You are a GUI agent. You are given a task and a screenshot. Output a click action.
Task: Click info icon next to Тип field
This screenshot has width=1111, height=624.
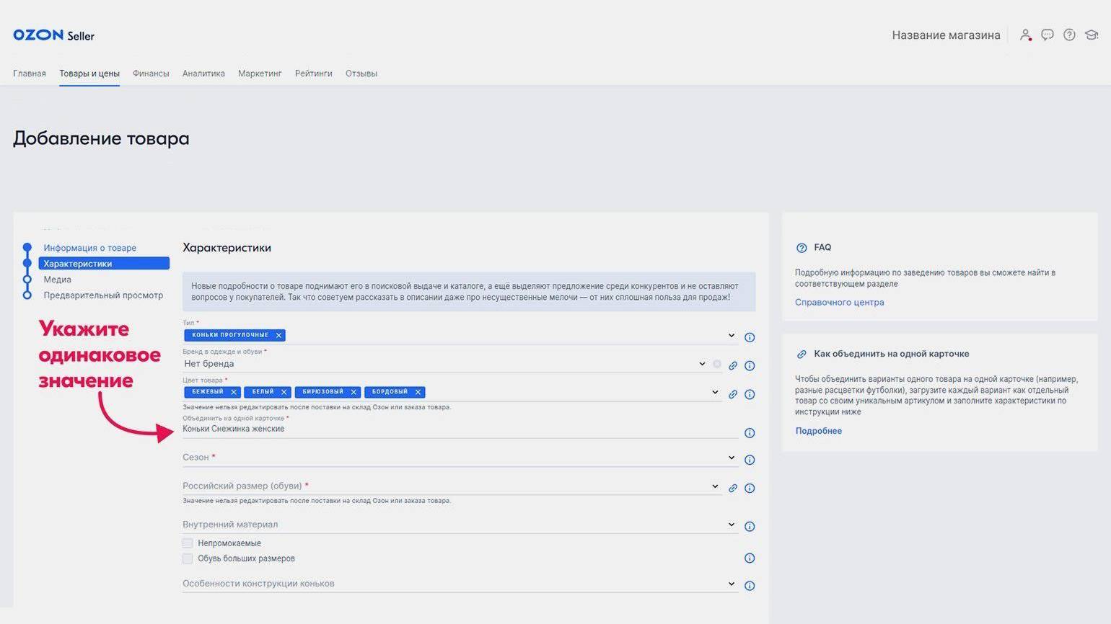(x=750, y=337)
